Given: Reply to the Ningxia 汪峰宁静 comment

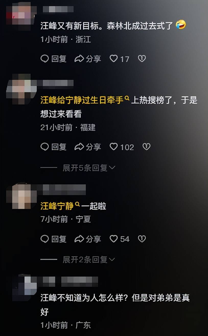Looking at the screenshot, I should point(54,239).
